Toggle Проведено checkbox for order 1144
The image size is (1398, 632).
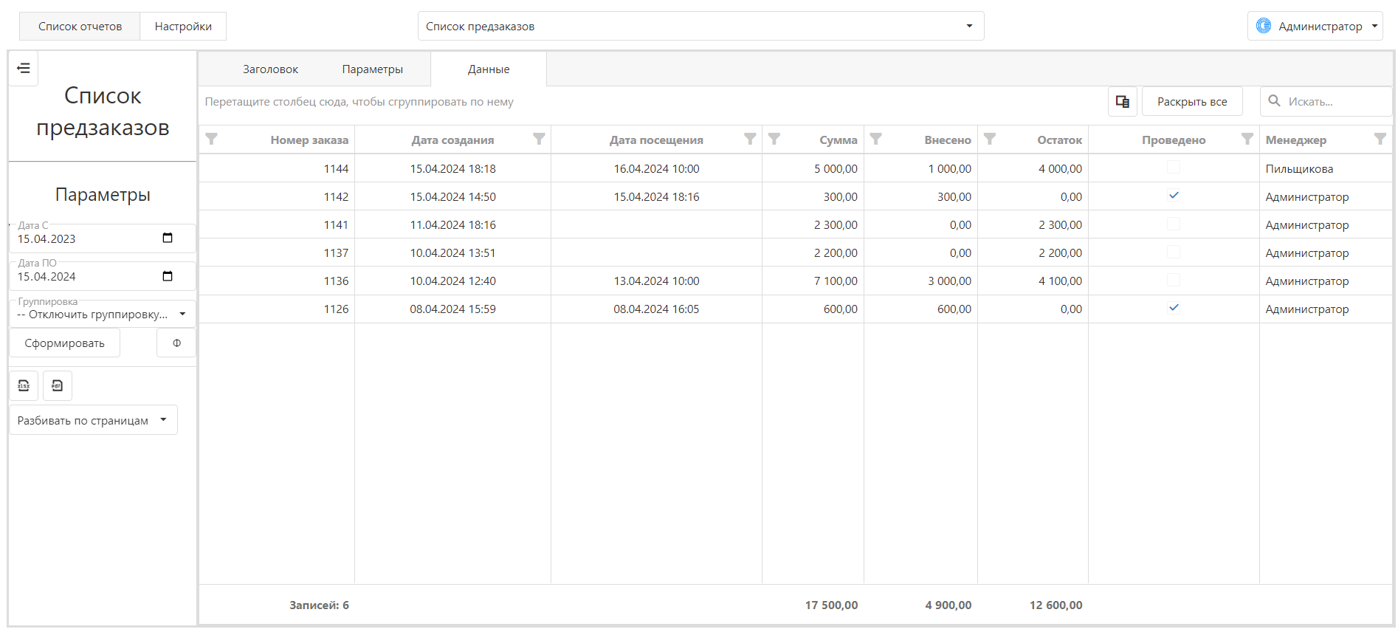1174,168
